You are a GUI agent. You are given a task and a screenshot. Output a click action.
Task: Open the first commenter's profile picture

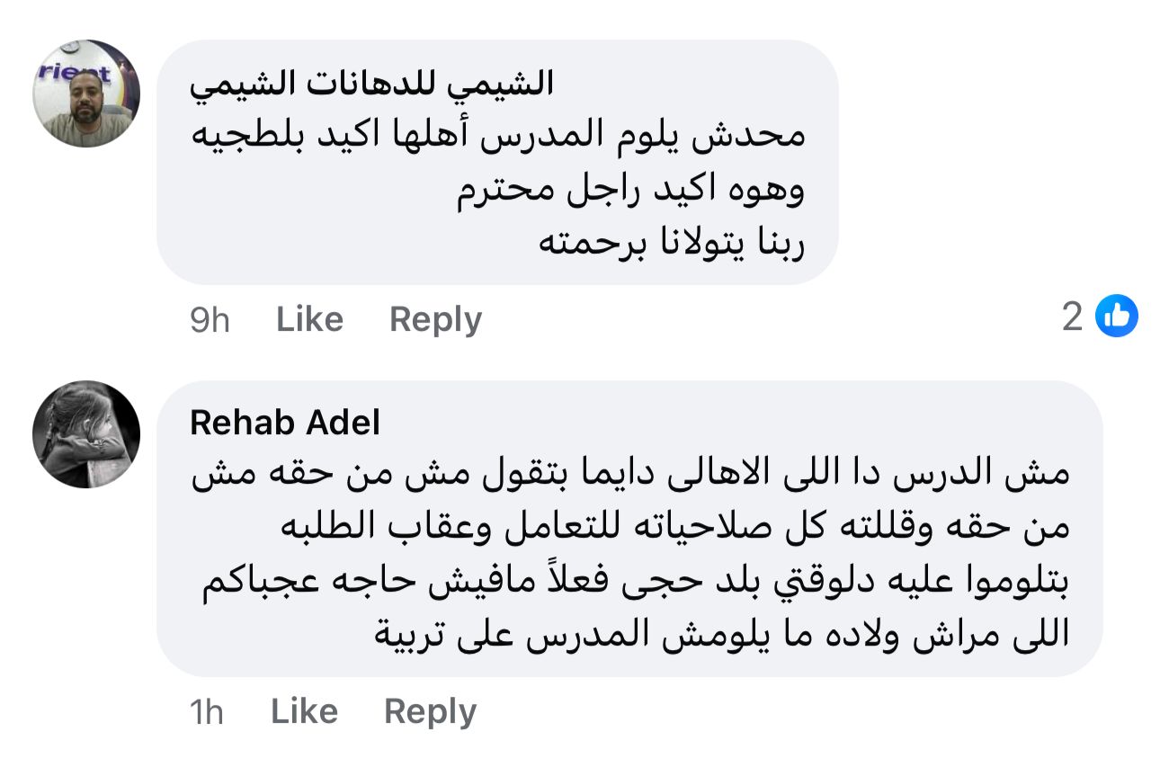pos(86,93)
